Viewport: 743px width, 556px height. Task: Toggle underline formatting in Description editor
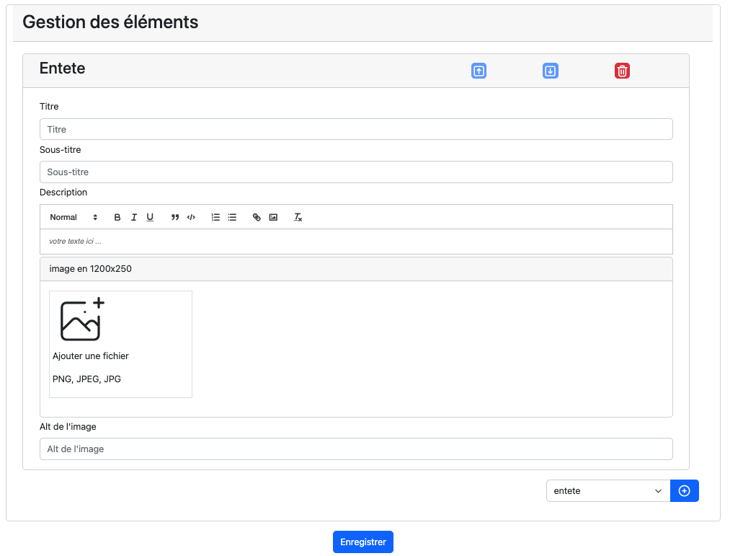pos(150,217)
